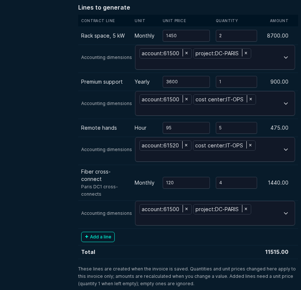Select the 8700.00 amount for Rack space

coord(278,36)
